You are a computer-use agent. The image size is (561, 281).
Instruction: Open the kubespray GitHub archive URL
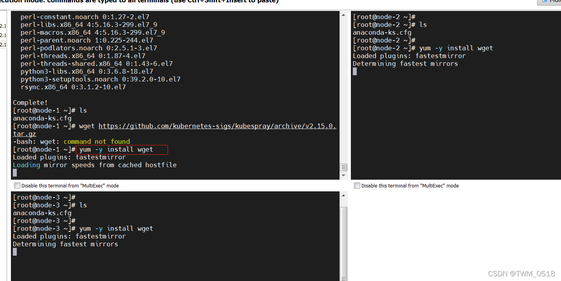(x=217, y=126)
